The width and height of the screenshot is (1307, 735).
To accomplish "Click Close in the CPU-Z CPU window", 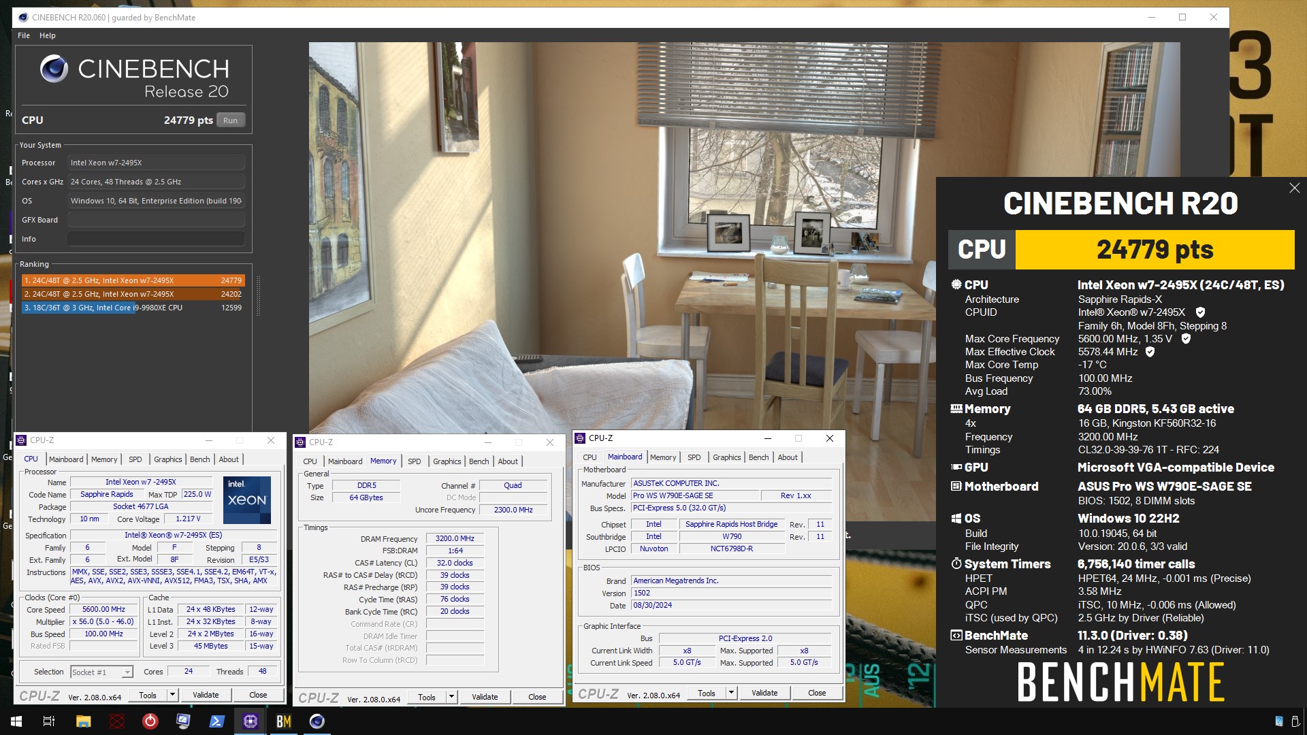I will click(258, 696).
